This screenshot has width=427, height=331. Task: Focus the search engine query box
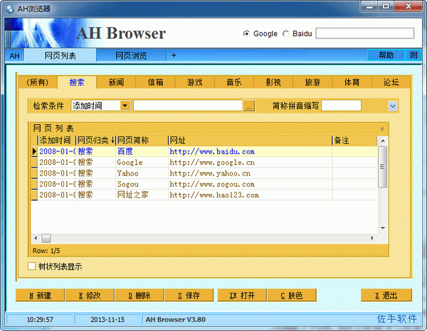364,33
